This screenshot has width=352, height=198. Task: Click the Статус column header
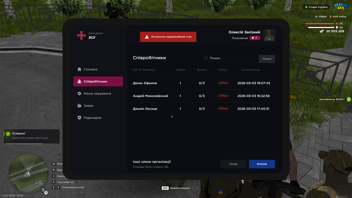pyautogui.click(x=223, y=70)
